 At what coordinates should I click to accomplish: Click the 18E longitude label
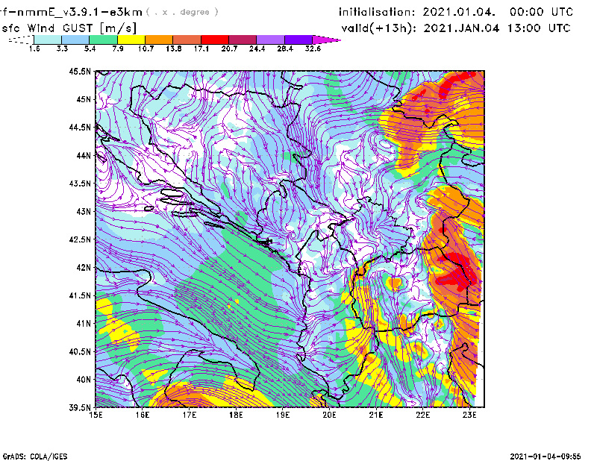[236, 415]
